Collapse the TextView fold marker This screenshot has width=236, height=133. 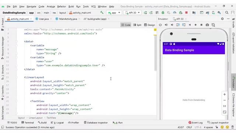click(x=16, y=101)
